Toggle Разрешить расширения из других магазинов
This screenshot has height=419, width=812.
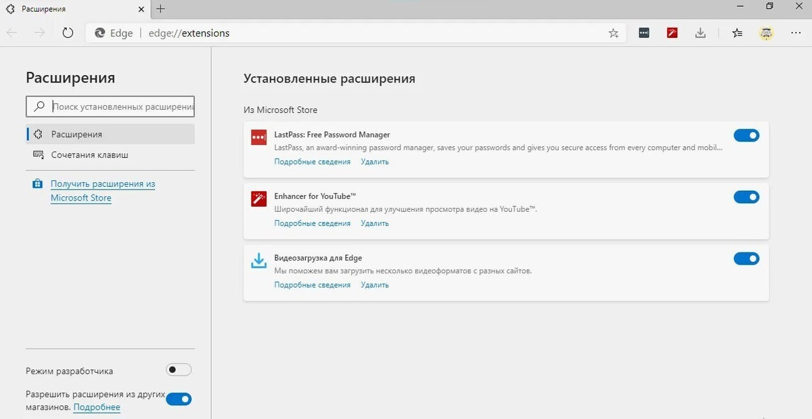[x=179, y=399]
